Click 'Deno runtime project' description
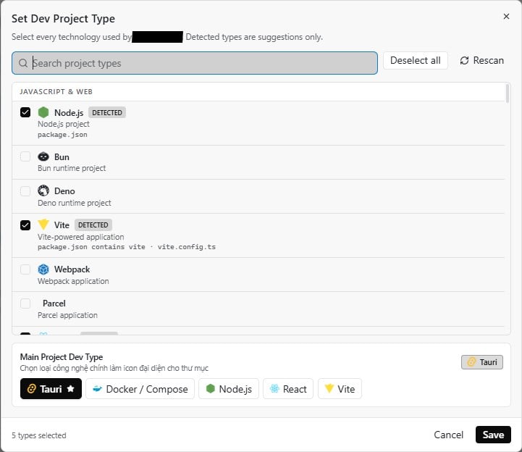The width and height of the screenshot is (522, 452). [75, 203]
